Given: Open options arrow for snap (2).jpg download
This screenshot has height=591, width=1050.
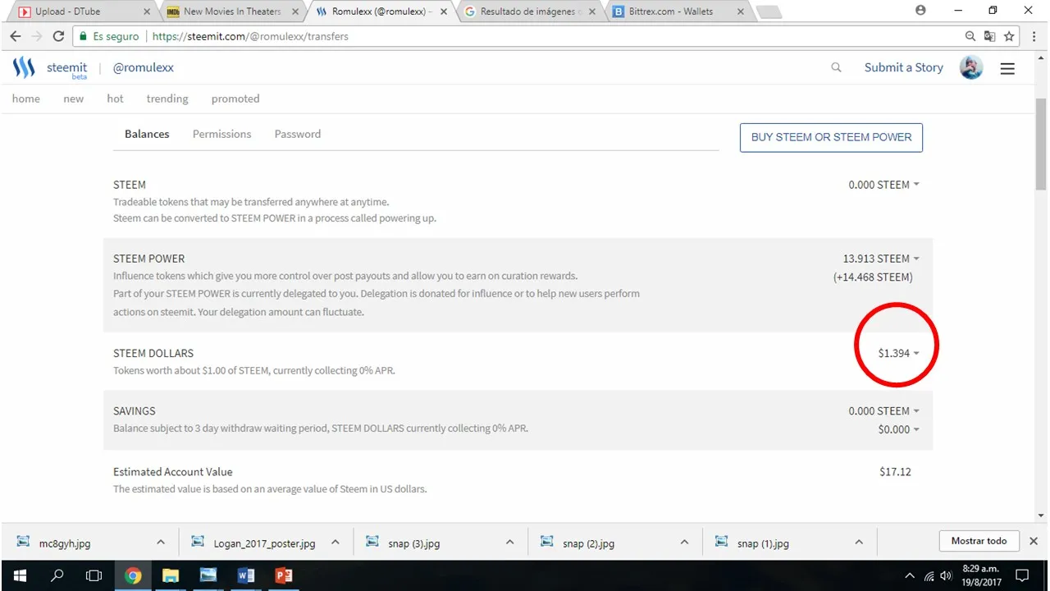Looking at the screenshot, I should pos(684,542).
